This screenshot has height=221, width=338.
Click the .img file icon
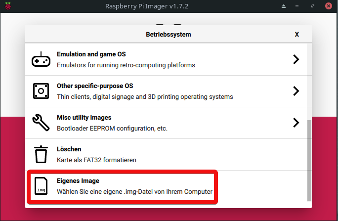[41, 186]
